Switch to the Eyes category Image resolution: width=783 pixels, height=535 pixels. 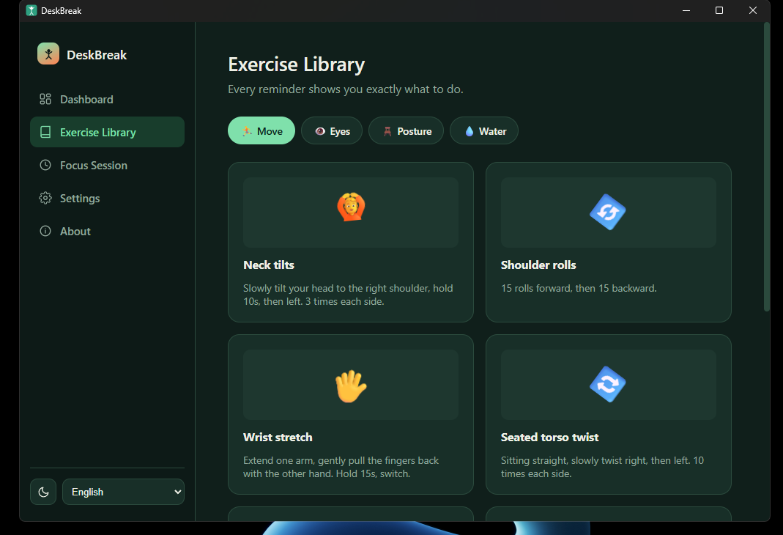[x=332, y=131]
